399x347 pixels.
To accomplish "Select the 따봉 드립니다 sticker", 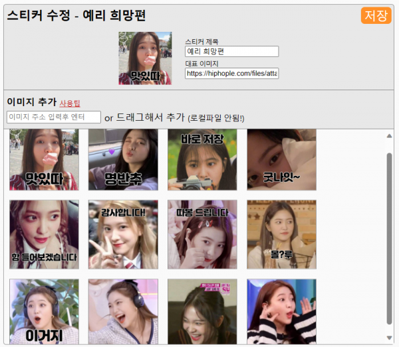I will click(x=202, y=234).
